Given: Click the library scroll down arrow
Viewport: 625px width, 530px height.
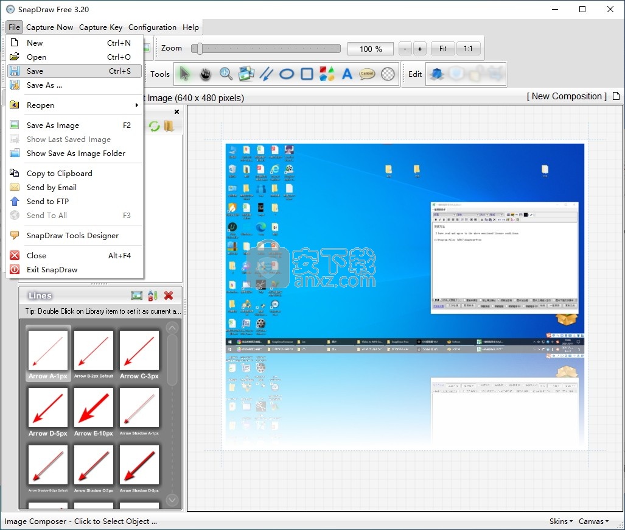Looking at the screenshot, I should point(172,500).
